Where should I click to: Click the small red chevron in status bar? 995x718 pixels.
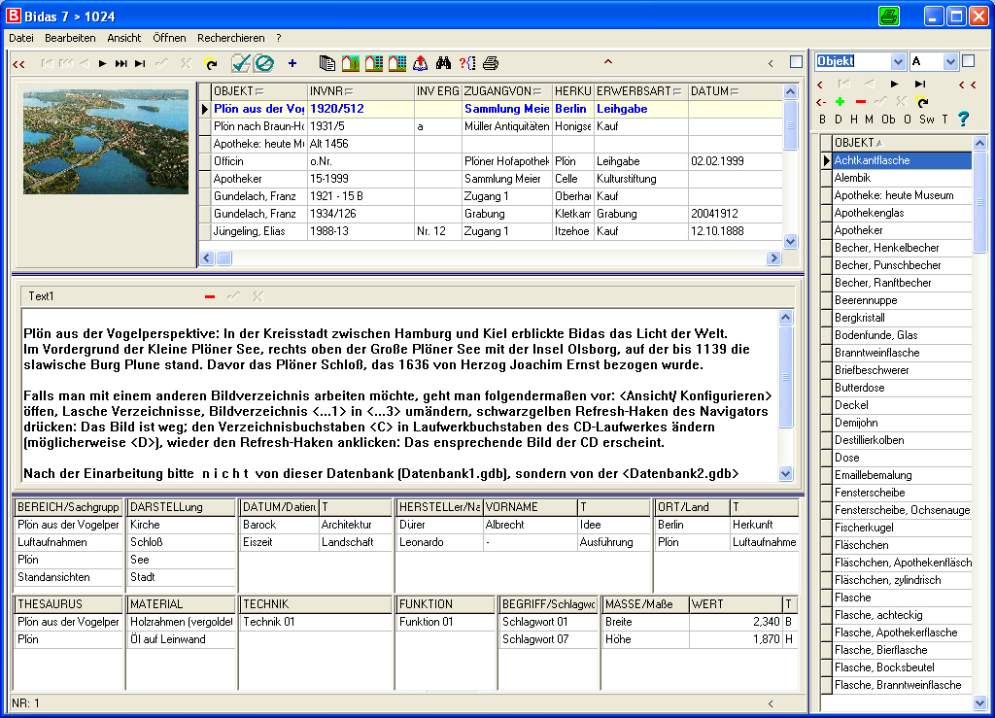[x=771, y=702]
